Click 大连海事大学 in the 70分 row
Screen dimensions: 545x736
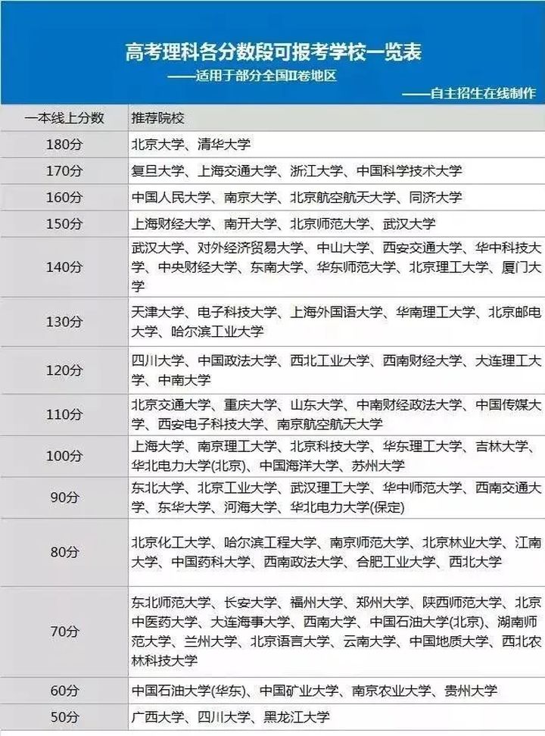[x=251, y=622]
